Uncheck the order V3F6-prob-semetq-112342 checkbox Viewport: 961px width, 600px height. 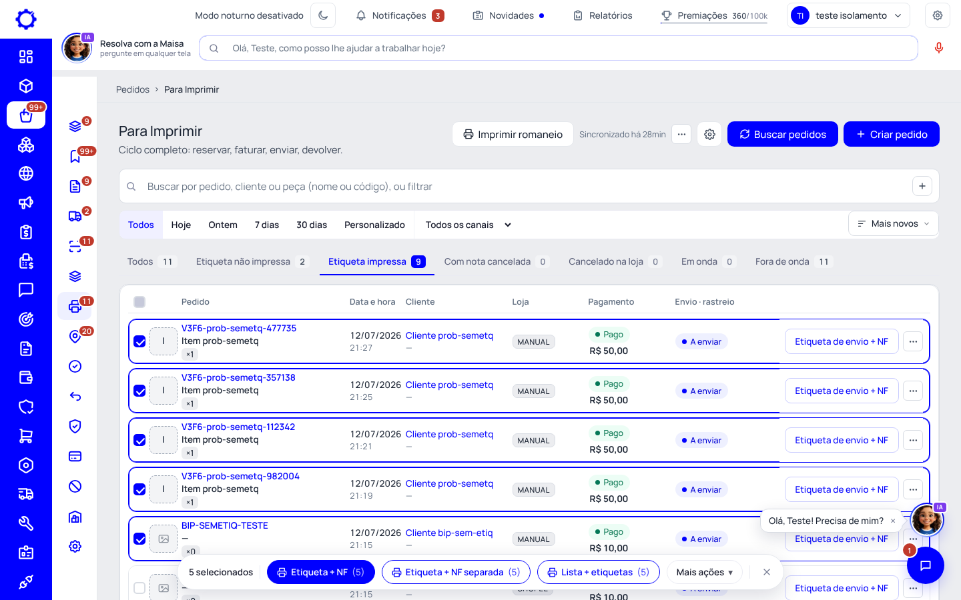click(x=139, y=440)
